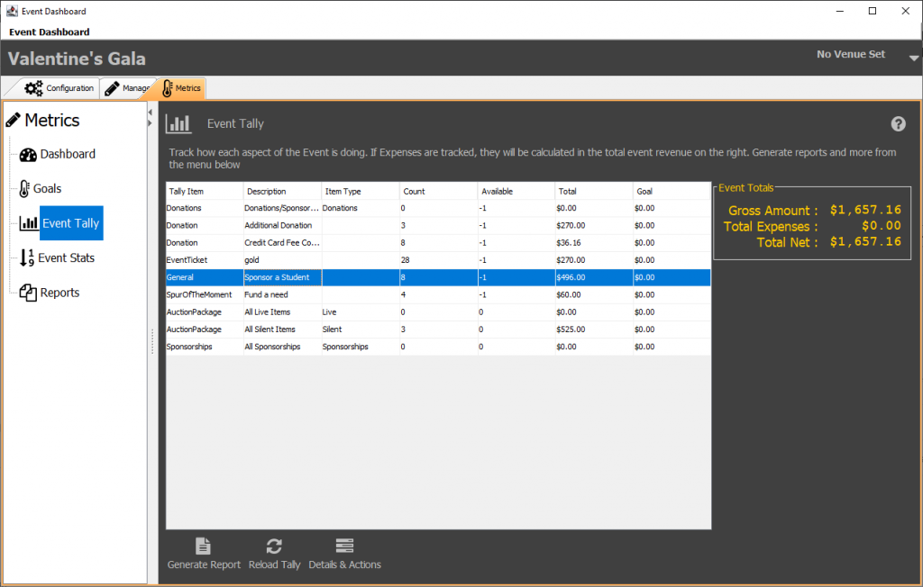
Task: Click the Reports documents icon
Action: [28, 293]
